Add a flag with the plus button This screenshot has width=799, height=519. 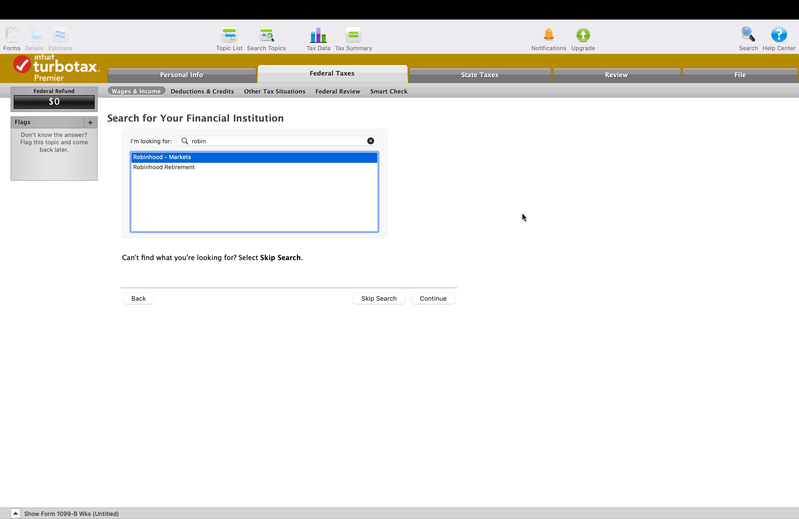tap(90, 123)
